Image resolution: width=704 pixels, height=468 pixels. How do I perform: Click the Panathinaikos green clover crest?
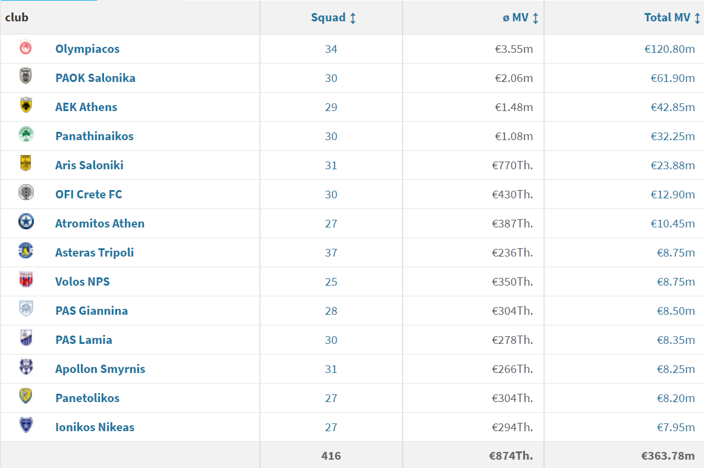tap(26, 134)
